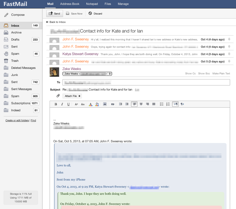Click the Send button
The height and width of the screenshot is (209, 236).
(x=54, y=13)
